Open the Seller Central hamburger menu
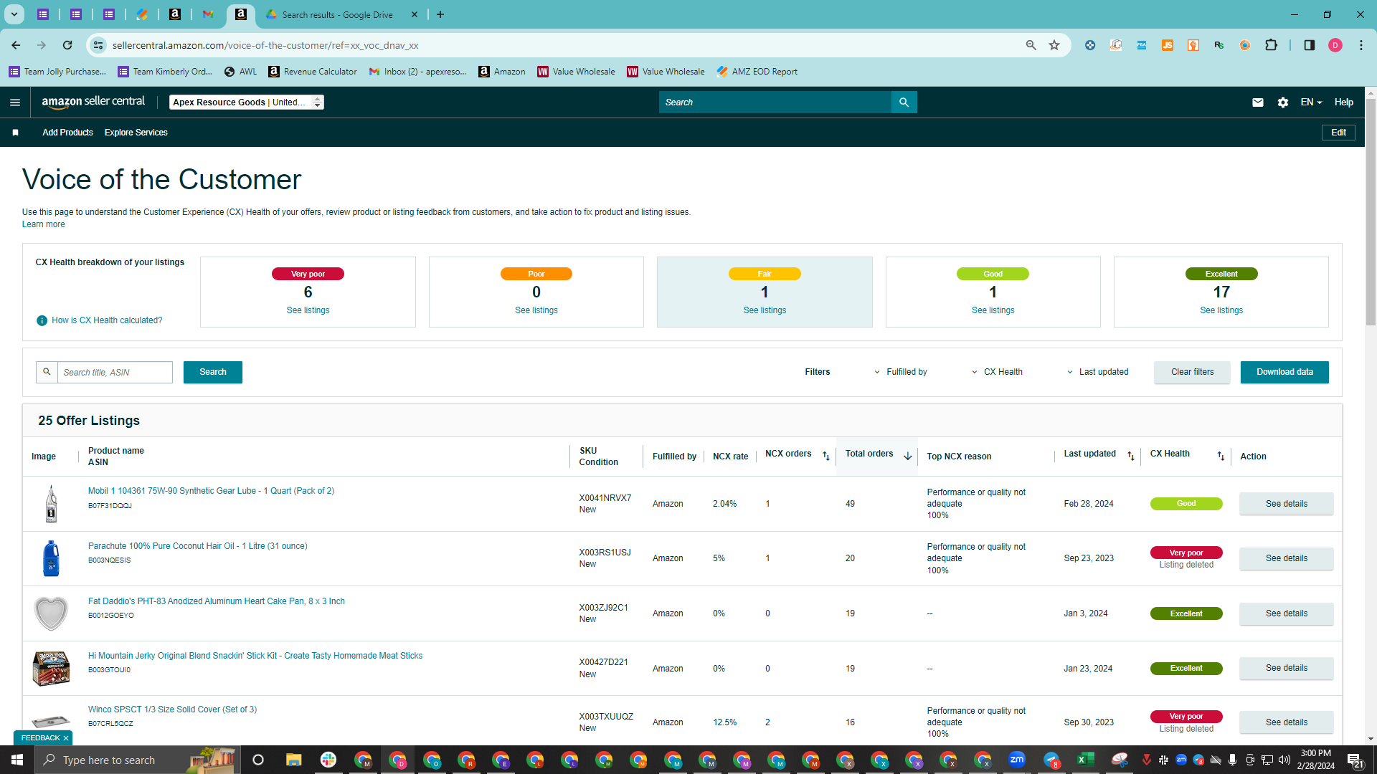1377x774 pixels. (x=14, y=102)
